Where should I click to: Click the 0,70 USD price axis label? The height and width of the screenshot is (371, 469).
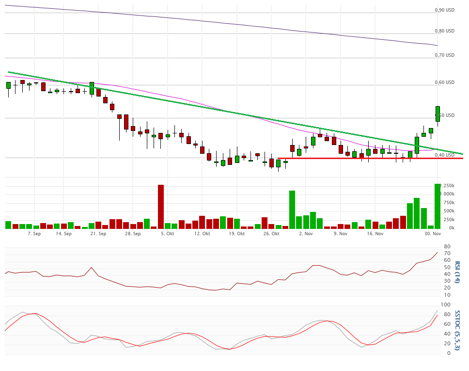444,55
